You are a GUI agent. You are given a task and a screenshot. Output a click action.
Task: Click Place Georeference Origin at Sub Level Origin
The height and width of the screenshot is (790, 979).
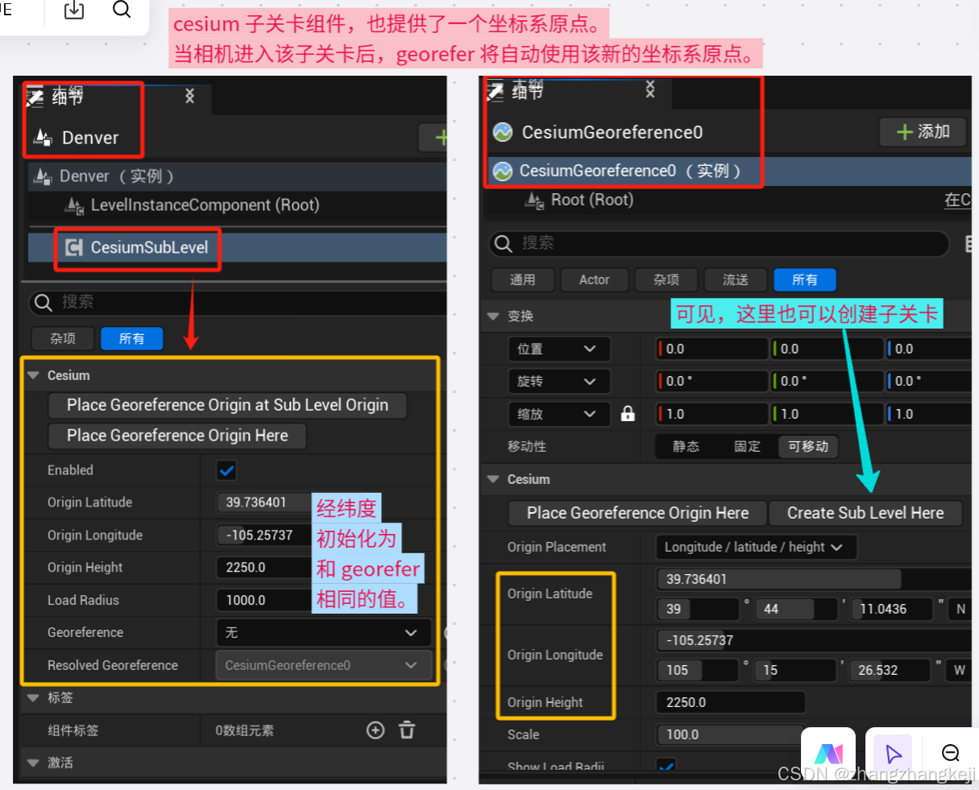(228, 406)
